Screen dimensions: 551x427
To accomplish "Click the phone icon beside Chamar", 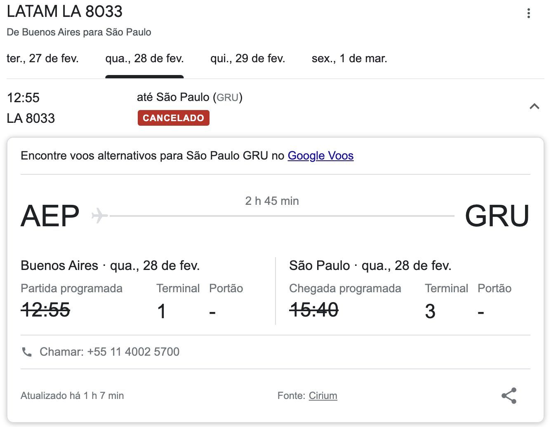I will click(x=27, y=352).
